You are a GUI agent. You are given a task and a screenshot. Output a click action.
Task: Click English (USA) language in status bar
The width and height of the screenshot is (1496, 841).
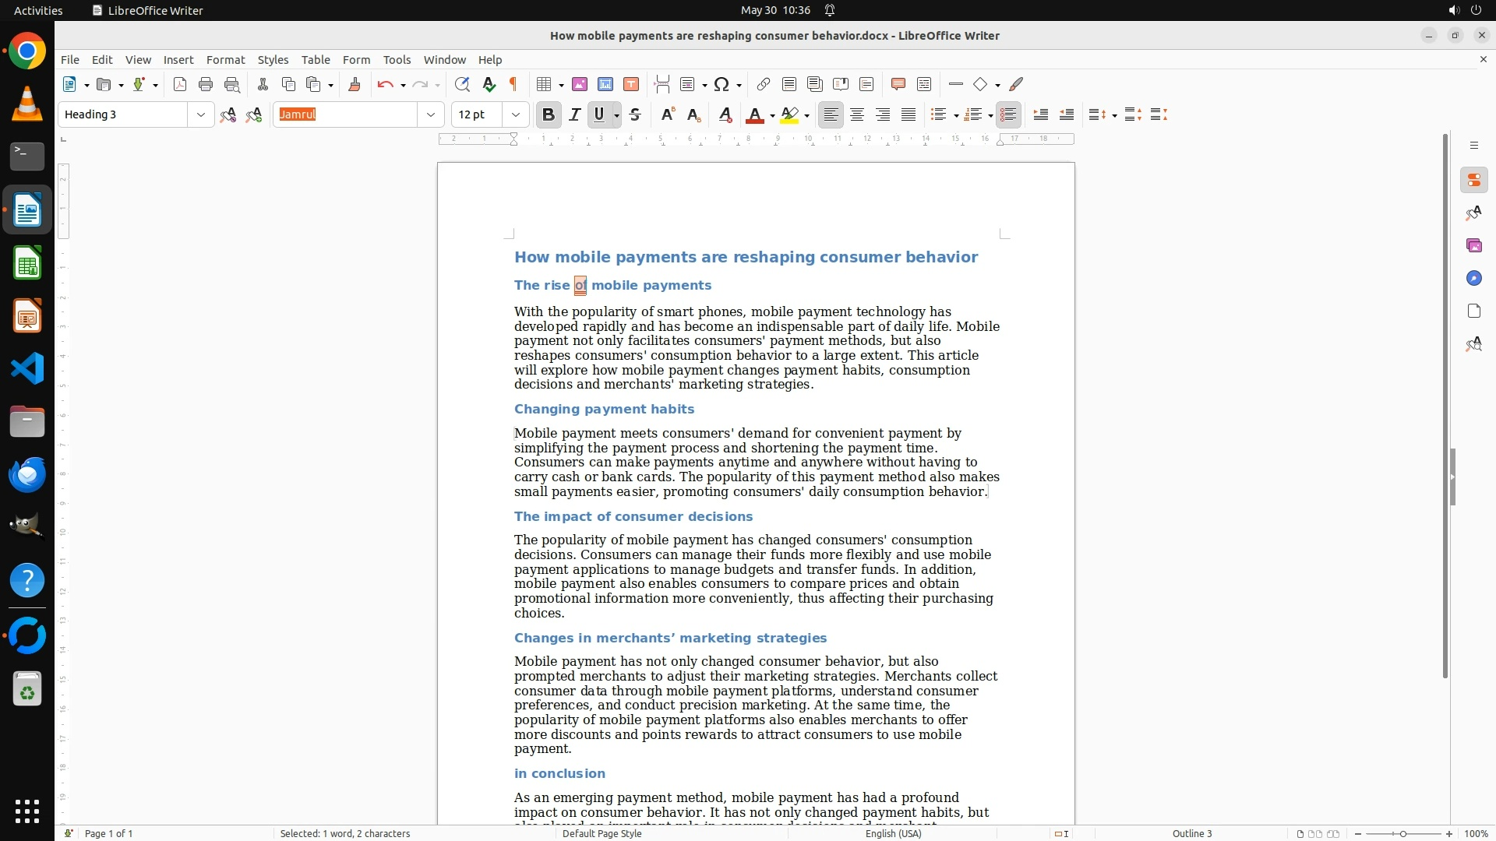coord(893,833)
